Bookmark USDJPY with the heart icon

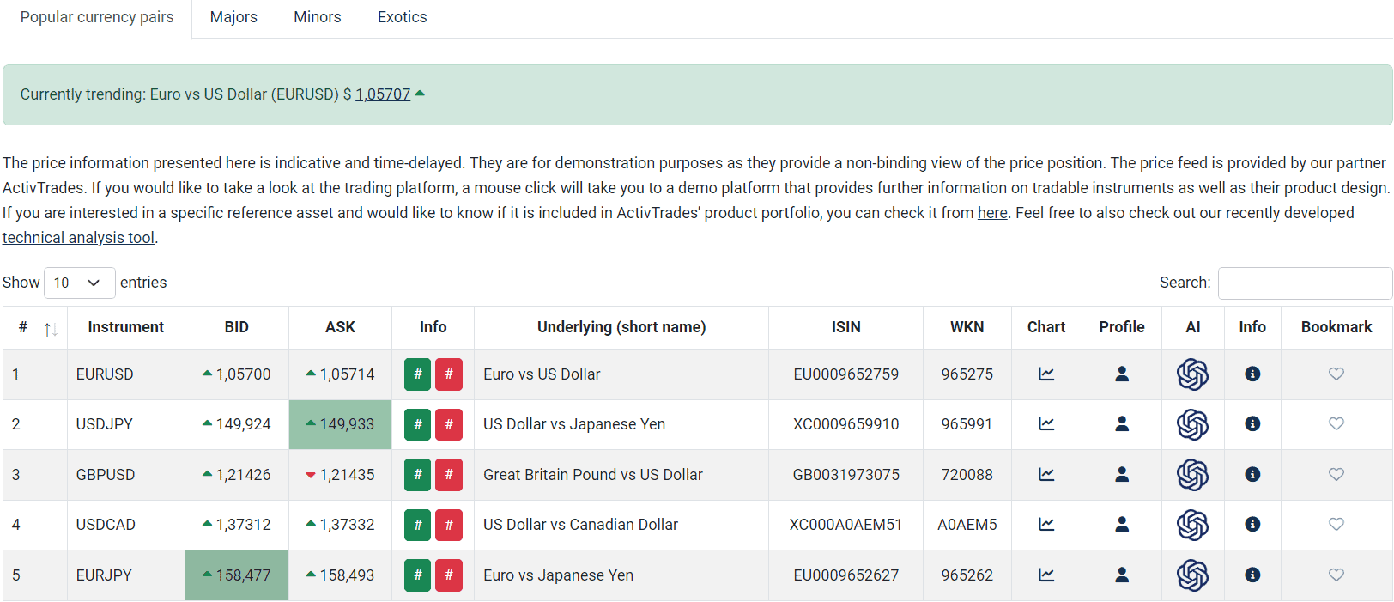[x=1336, y=423]
